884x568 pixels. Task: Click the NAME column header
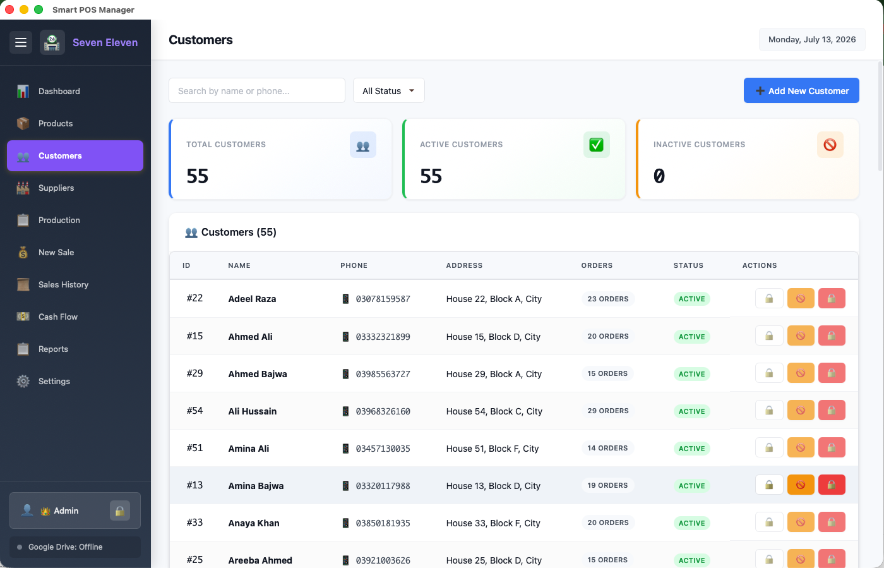pos(239,265)
